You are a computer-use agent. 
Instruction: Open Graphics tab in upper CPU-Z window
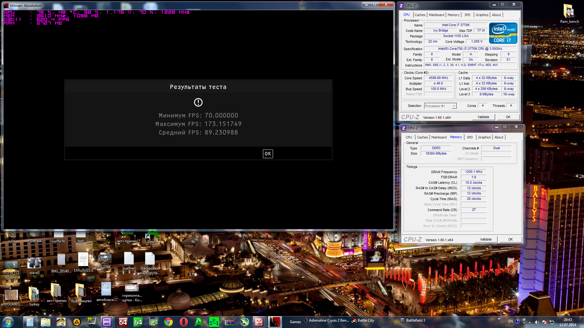click(x=482, y=15)
